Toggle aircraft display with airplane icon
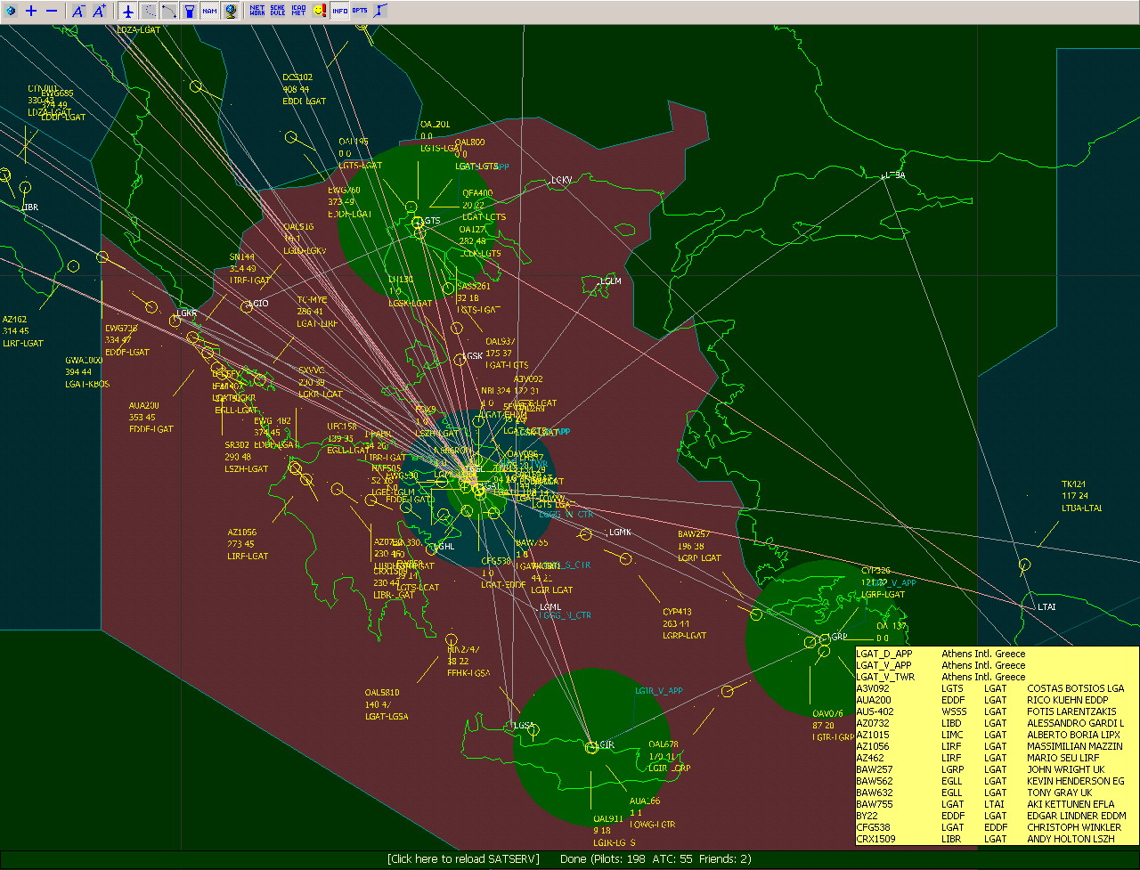Screen dimensions: 1140x870 pos(127,12)
